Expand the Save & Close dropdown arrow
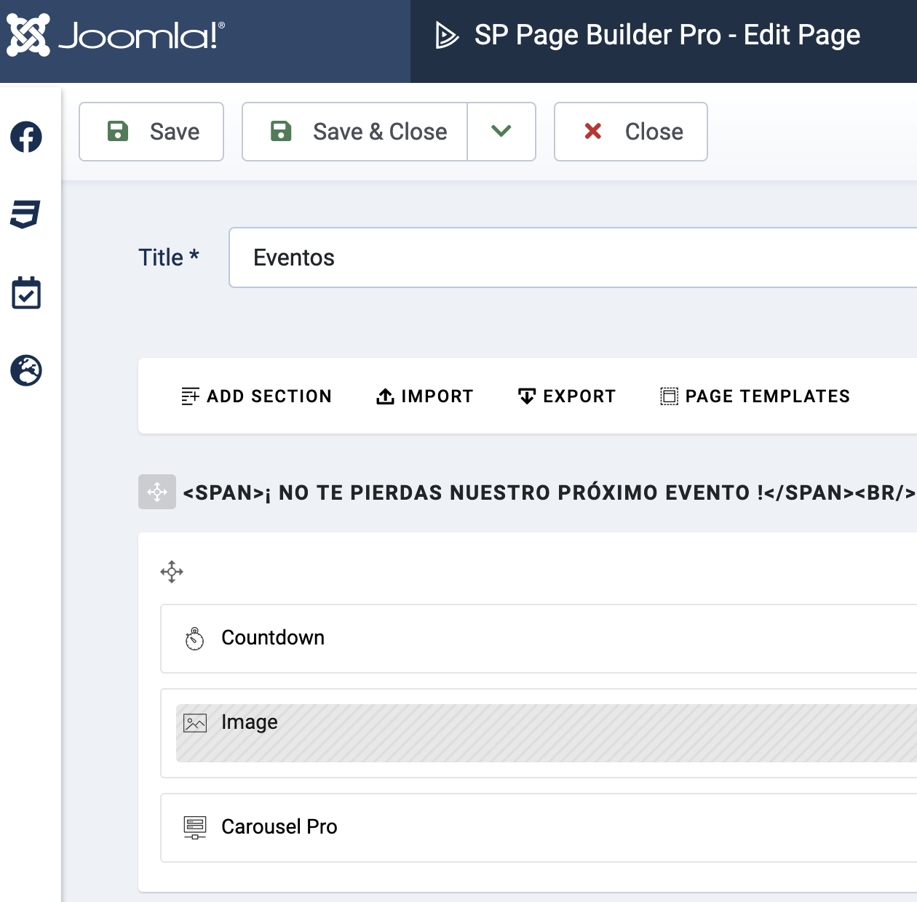The height and width of the screenshot is (902, 917). pos(501,132)
